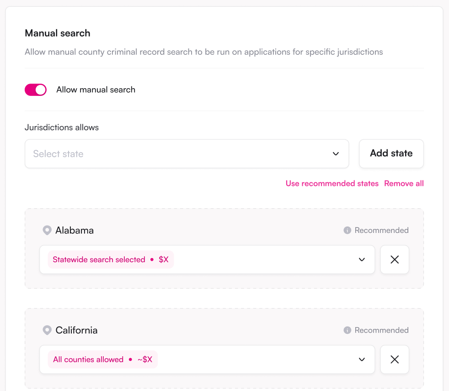The width and height of the screenshot is (449, 391).
Task: Click the All counties allowed tag
Action: point(102,359)
